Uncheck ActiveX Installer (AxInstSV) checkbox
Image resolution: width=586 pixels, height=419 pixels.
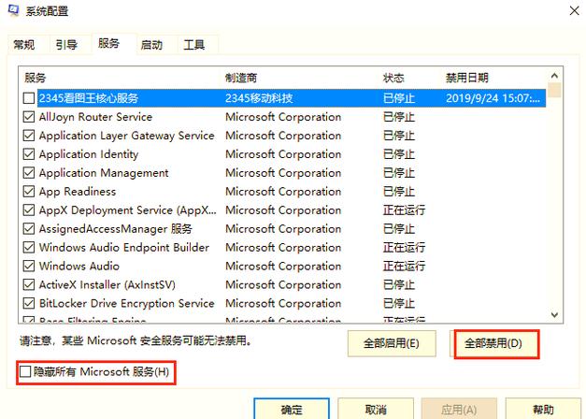tap(29, 284)
